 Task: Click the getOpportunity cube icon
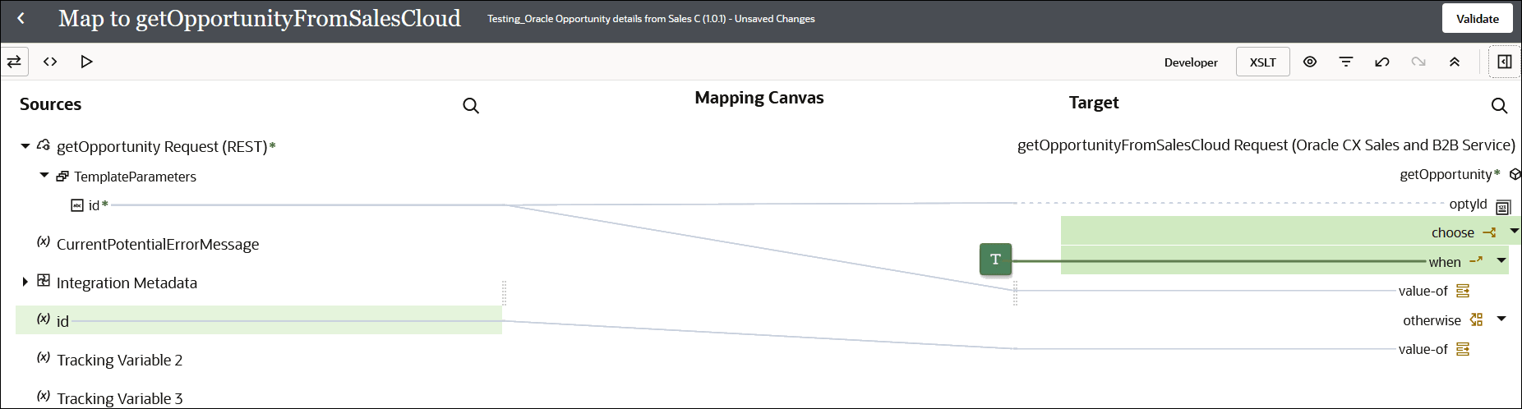pyautogui.click(x=1515, y=174)
